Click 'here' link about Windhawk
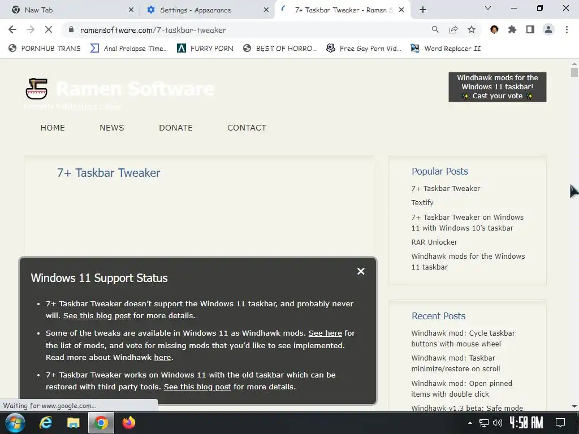Viewport: 579px width, 434px height. [162, 357]
